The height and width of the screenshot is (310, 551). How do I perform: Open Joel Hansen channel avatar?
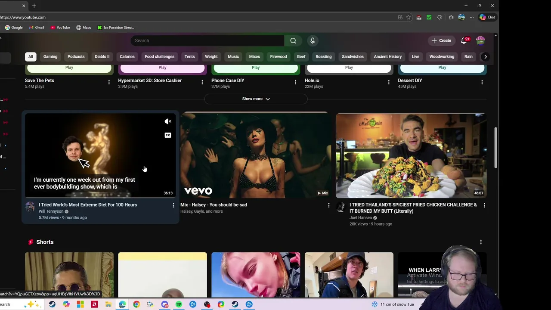[x=341, y=207]
